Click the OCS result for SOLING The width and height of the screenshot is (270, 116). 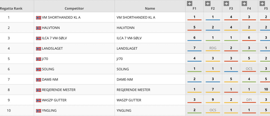click(x=249, y=69)
